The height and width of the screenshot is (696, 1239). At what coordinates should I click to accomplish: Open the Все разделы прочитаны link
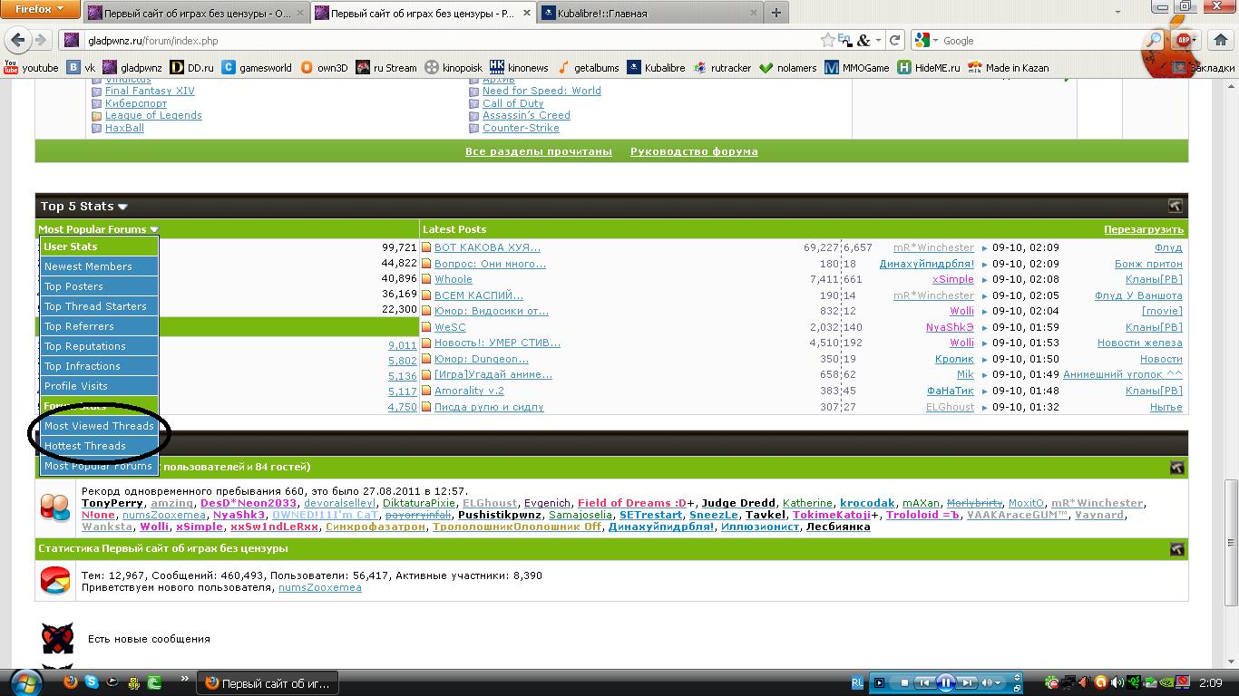tap(538, 152)
